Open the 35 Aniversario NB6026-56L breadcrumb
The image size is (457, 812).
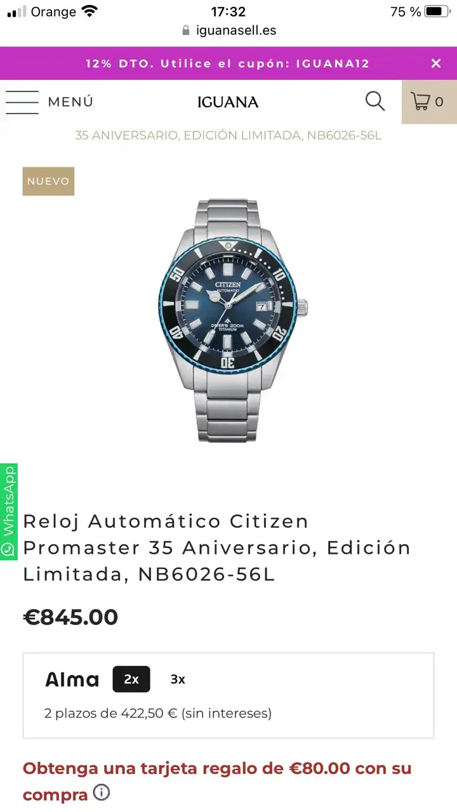pos(228,135)
